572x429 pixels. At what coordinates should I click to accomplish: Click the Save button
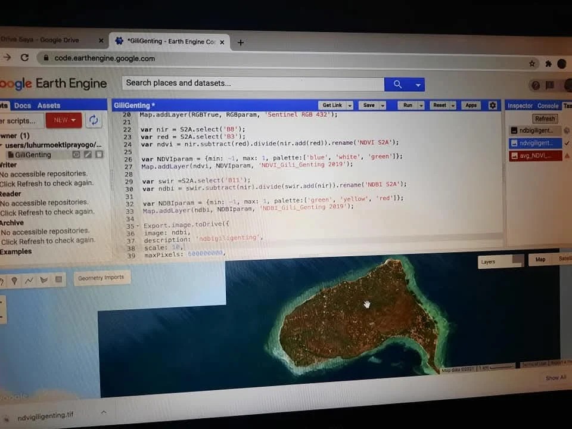tap(369, 105)
